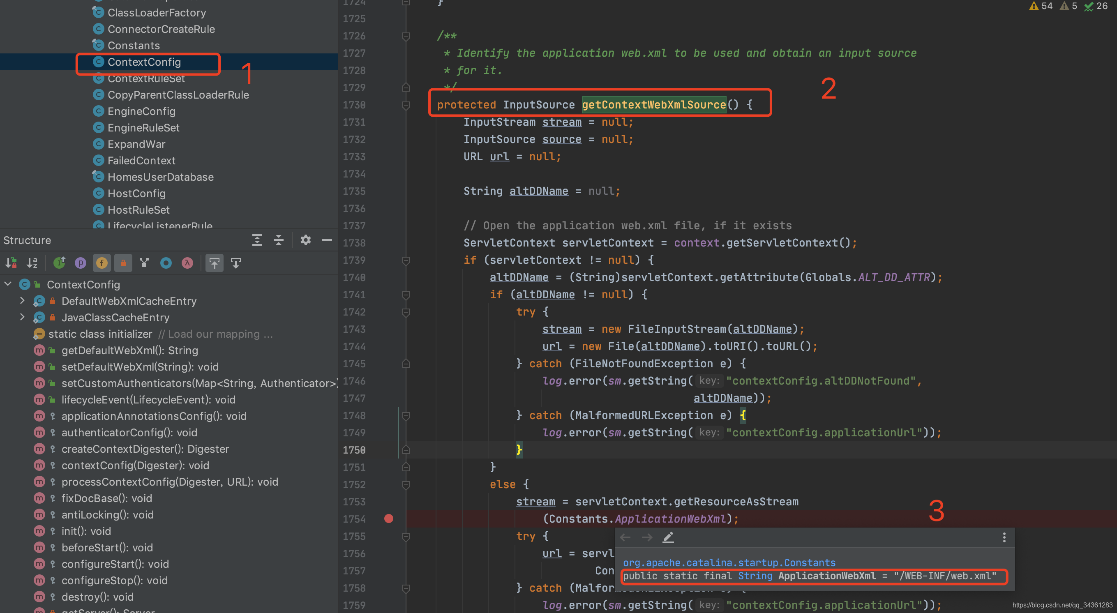
Task: Click Navigate from Structure to source icon
Action: 236,263
